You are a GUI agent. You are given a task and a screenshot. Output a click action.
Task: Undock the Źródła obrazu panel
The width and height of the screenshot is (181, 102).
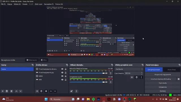pos(67,65)
